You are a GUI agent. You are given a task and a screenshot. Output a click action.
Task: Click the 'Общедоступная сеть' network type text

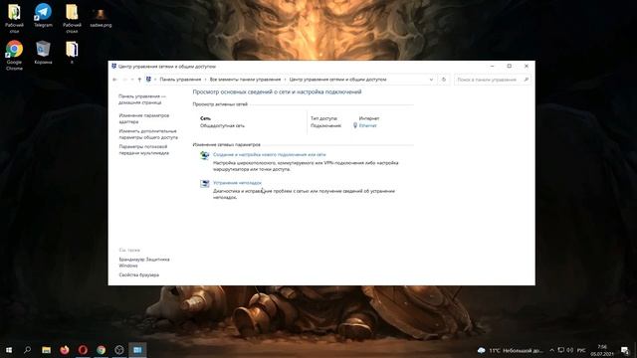click(x=222, y=126)
